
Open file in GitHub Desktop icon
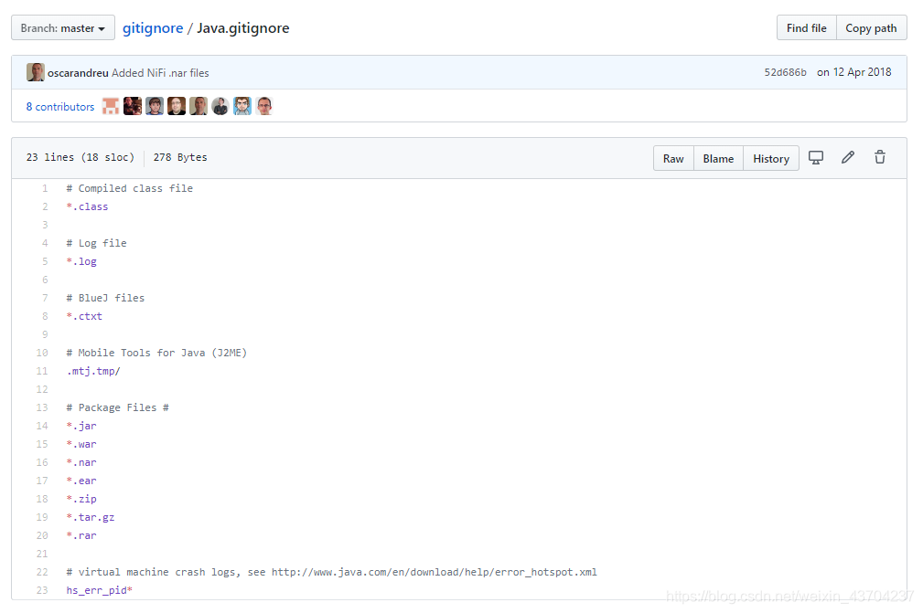click(x=816, y=157)
